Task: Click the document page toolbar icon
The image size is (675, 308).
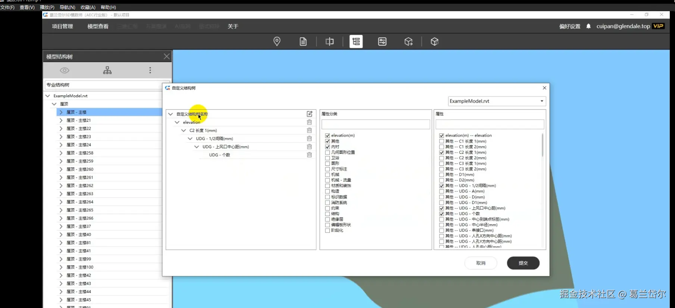Action: point(303,41)
